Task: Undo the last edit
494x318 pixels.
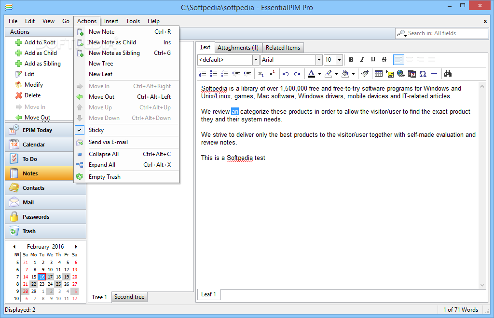Action: (286, 74)
